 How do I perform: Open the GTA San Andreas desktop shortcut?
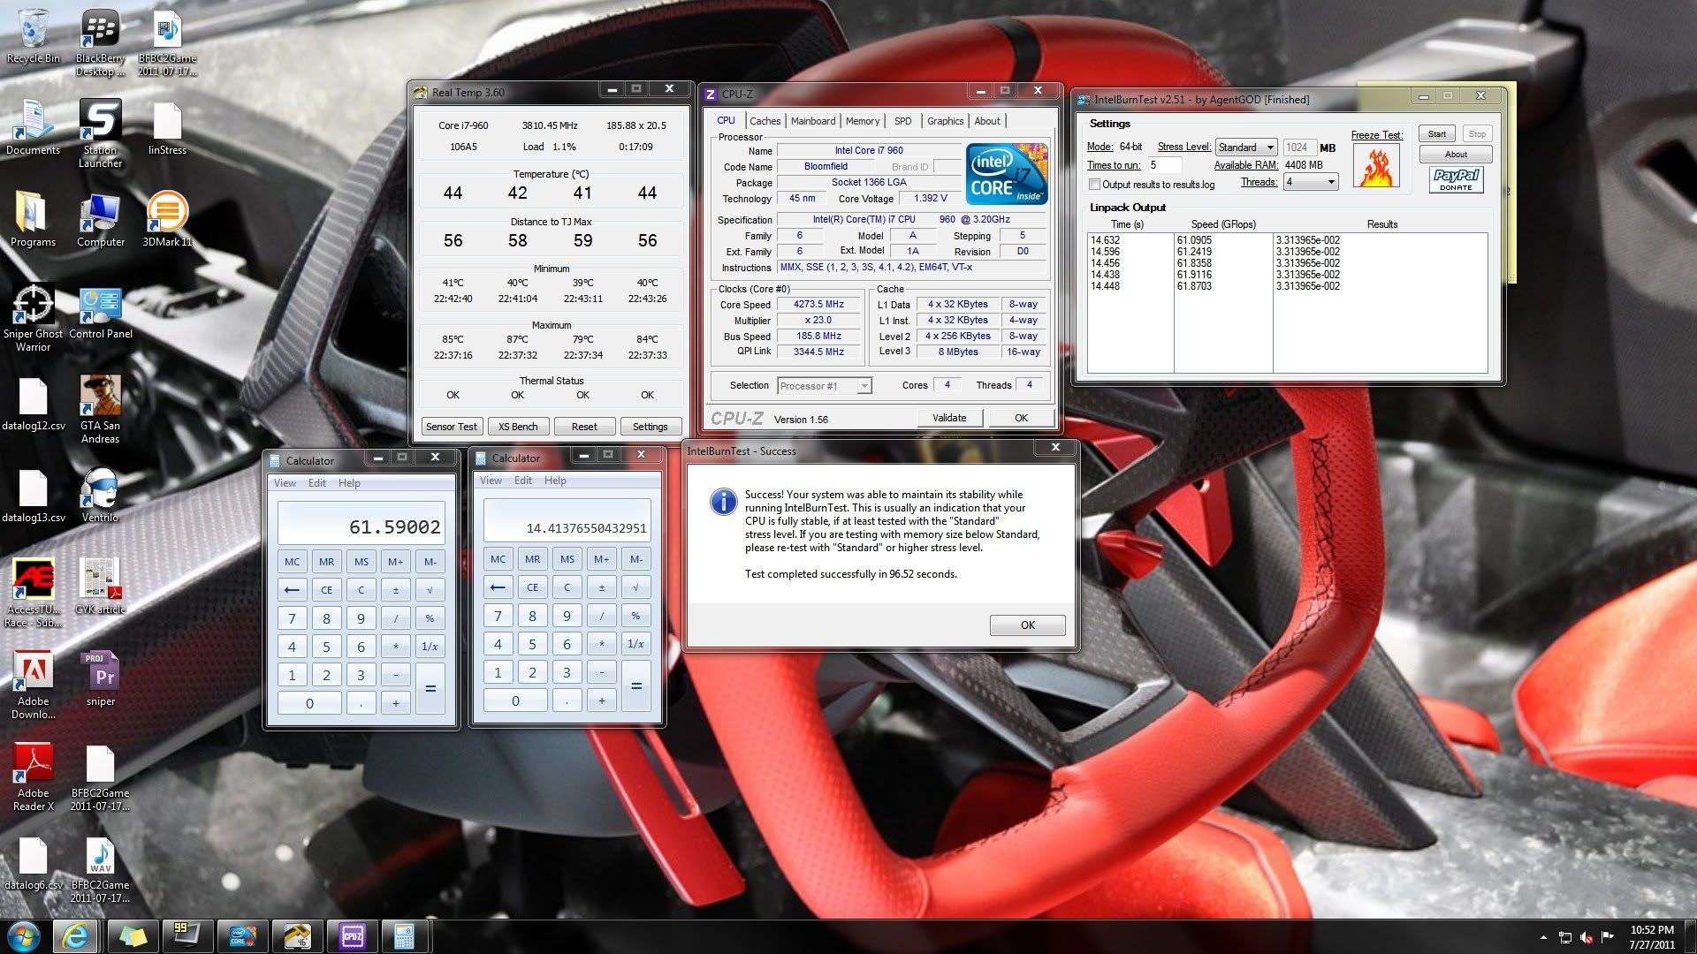(102, 397)
